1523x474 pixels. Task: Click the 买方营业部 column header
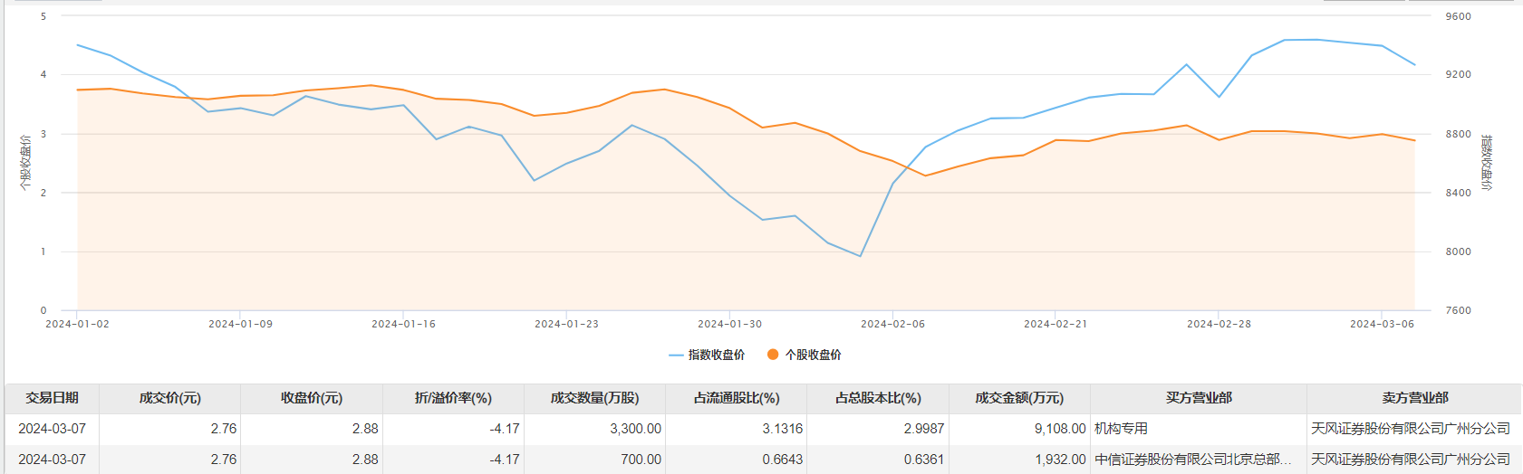tap(1199, 398)
